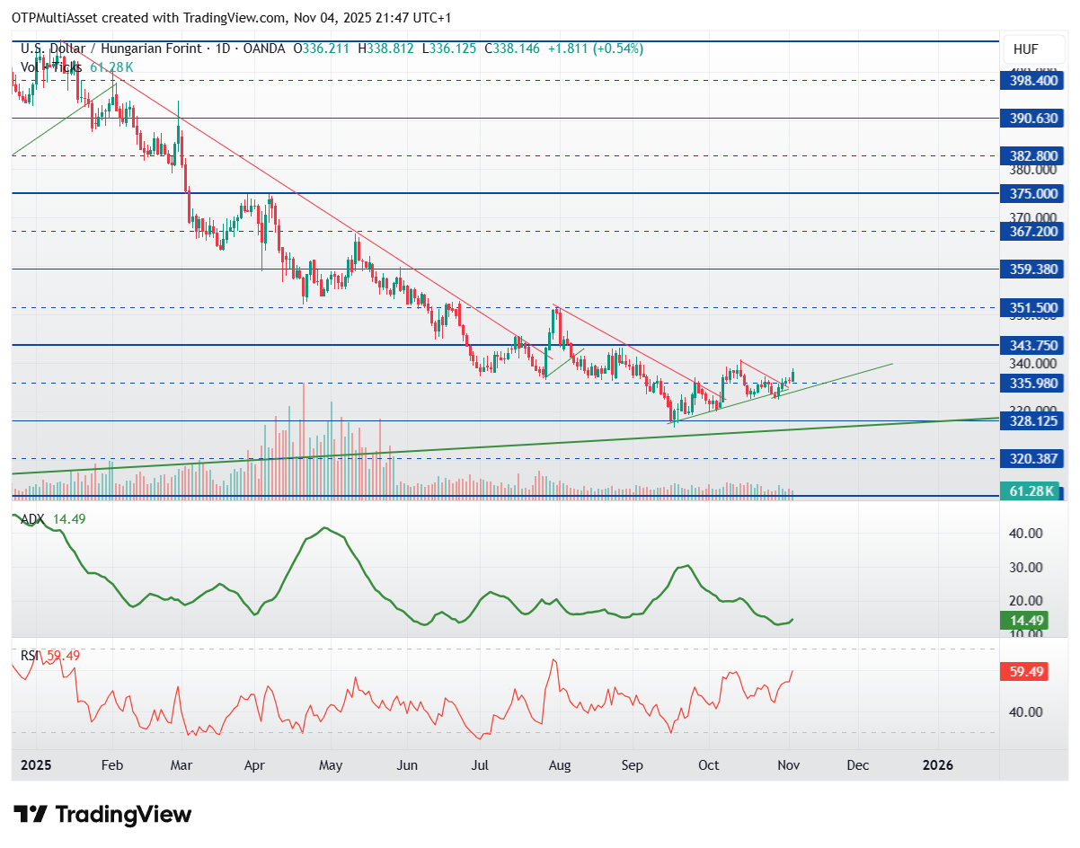Select the 335.980 price level label
The image size is (1080, 848).
point(1036,383)
